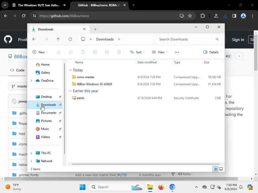This screenshot has width=258, height=193.
Task: Select Documents in navigation pane
Action: pos(45,113)
